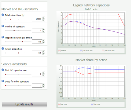Decrease Return proportion using down arrow
Viewport: 131px width, 110px height.
[44, 54]
